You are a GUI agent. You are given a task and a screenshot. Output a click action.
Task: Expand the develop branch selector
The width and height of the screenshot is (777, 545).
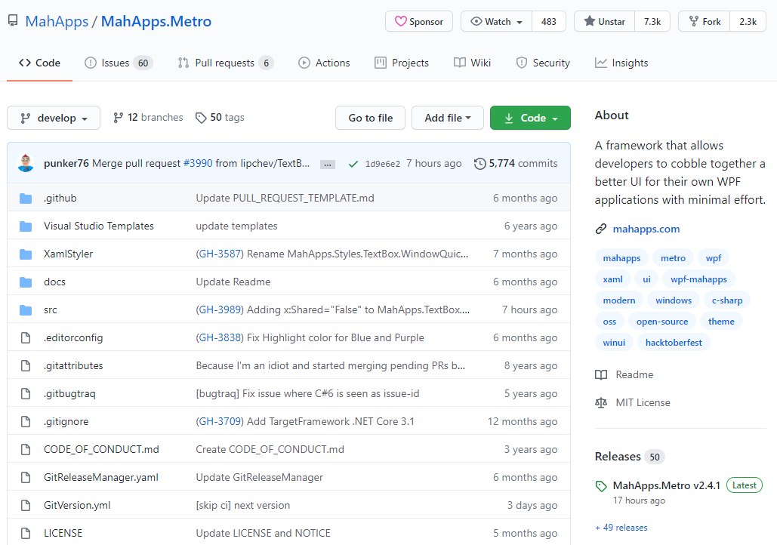point(54,118)
